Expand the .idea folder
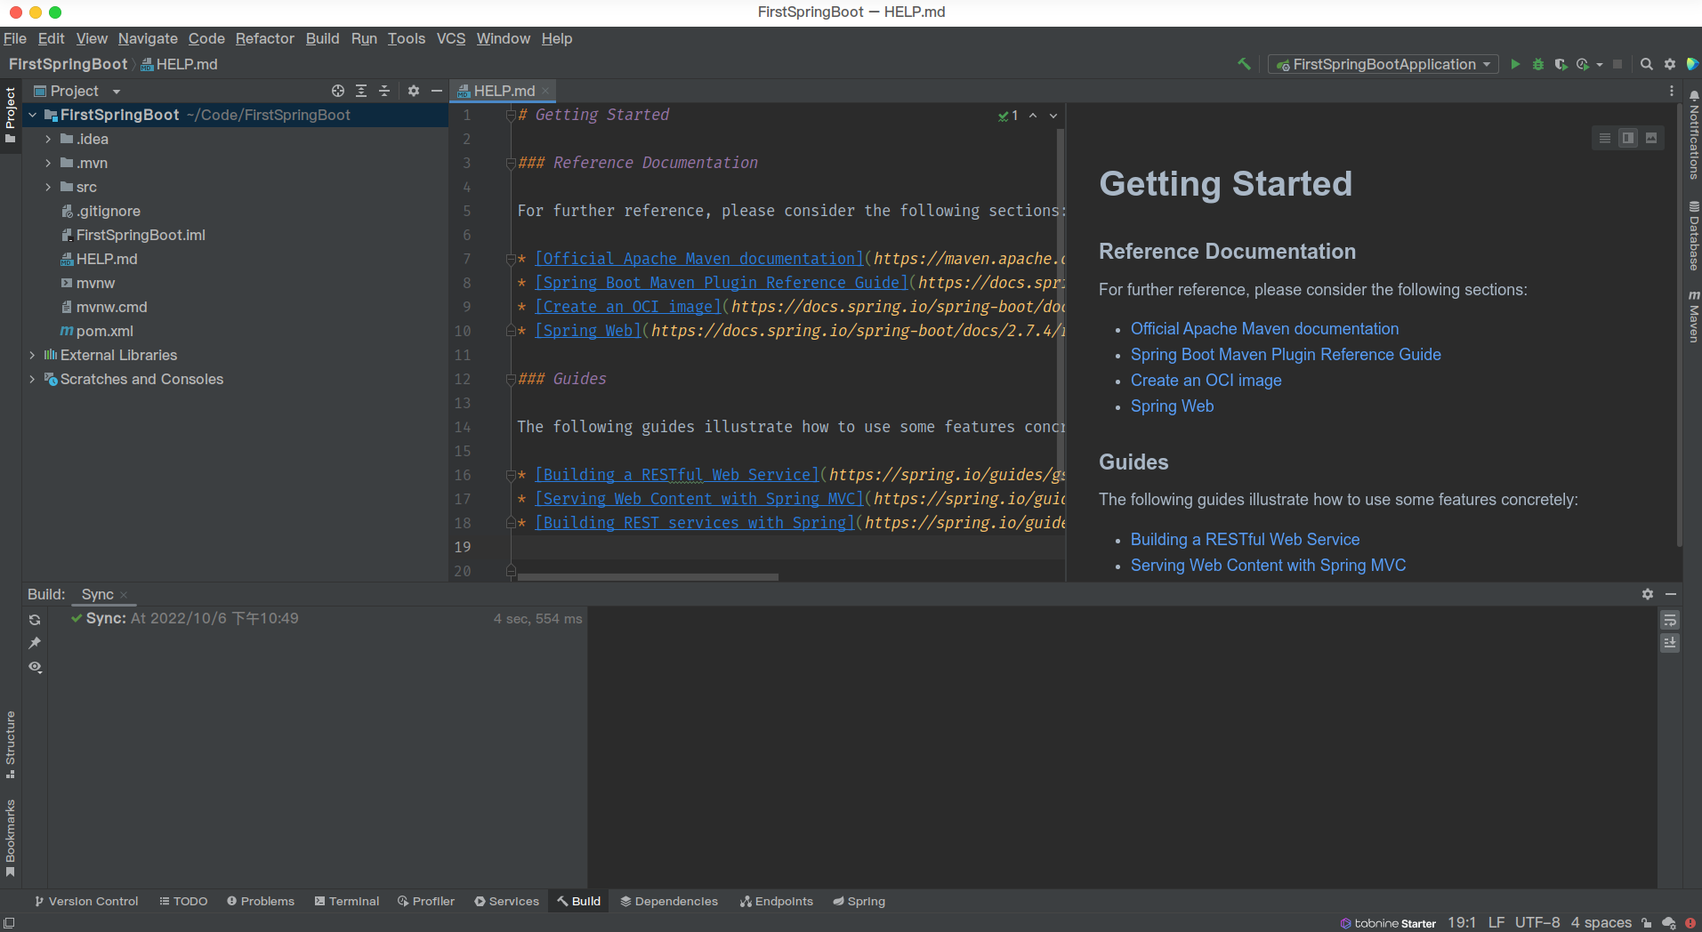The image size is (1702, 932). click(48, 139)
